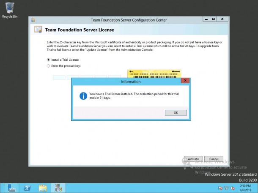Image resolution: width=258 pixels, height=193 pixels.
Task: Click the fourth product key input box
Action: 101,77
